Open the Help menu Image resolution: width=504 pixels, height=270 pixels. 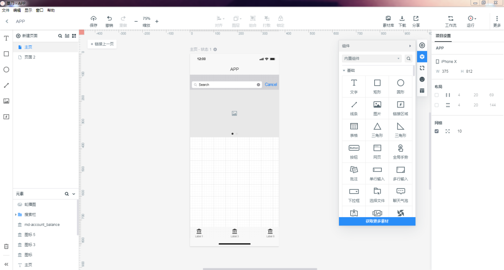[x=51, y=10]
